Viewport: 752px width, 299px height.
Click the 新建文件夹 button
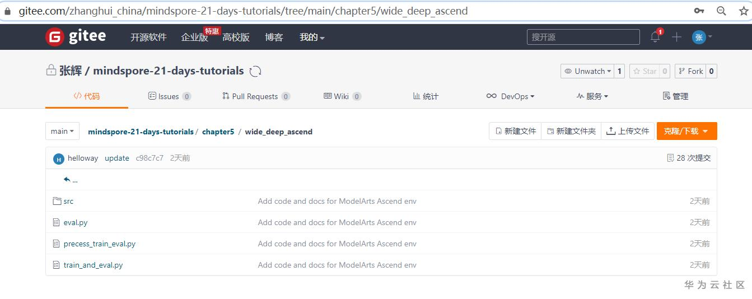tap(571, 131)
